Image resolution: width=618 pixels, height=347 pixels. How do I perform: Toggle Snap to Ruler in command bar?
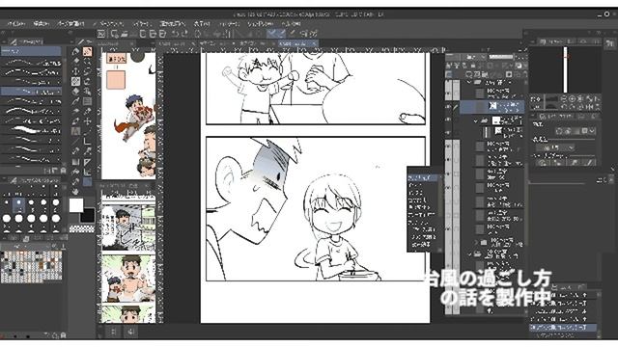click(x=271, y=34)
